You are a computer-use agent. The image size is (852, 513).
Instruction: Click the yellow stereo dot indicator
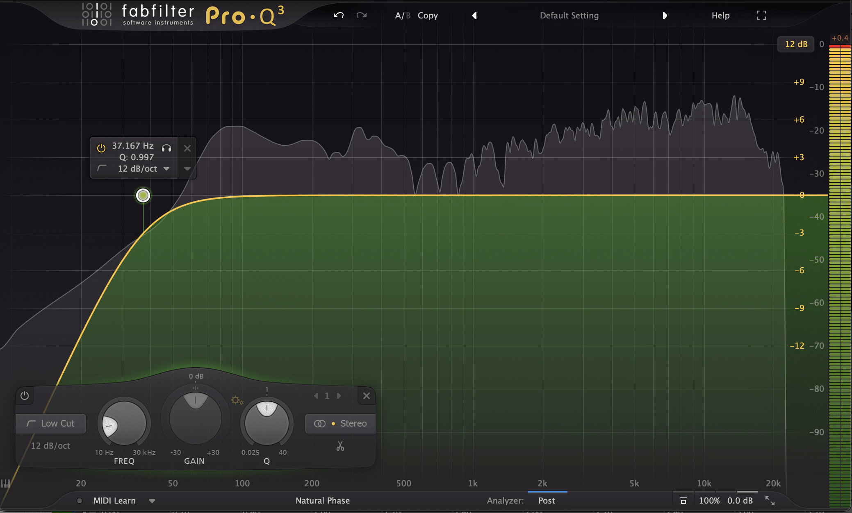[x=333, y=424]
